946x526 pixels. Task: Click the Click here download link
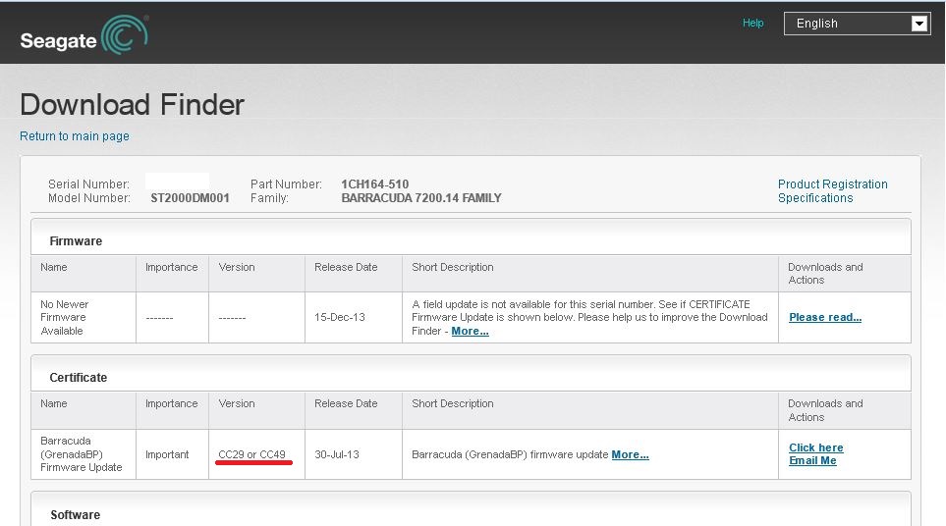[815, 447]
